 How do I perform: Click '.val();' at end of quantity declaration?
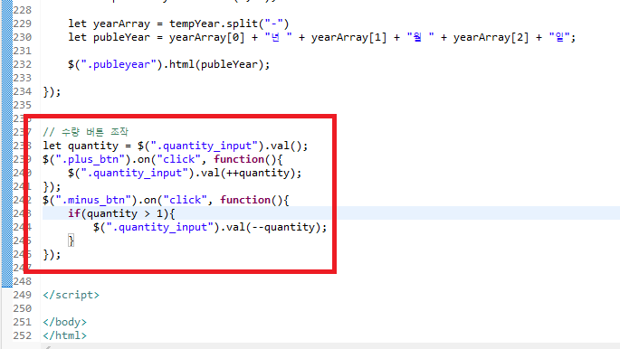(x=286, y=146)
